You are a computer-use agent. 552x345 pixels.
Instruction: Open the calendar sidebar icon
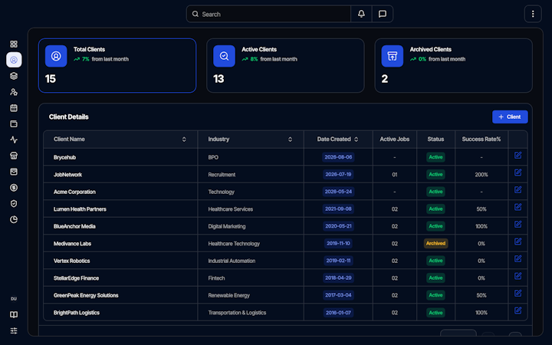tap(14, 108)
